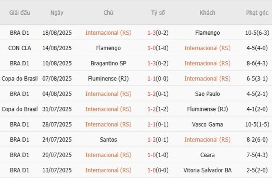Click the "Khách" column header
The image size is (272, 178).
pos(207,13)
